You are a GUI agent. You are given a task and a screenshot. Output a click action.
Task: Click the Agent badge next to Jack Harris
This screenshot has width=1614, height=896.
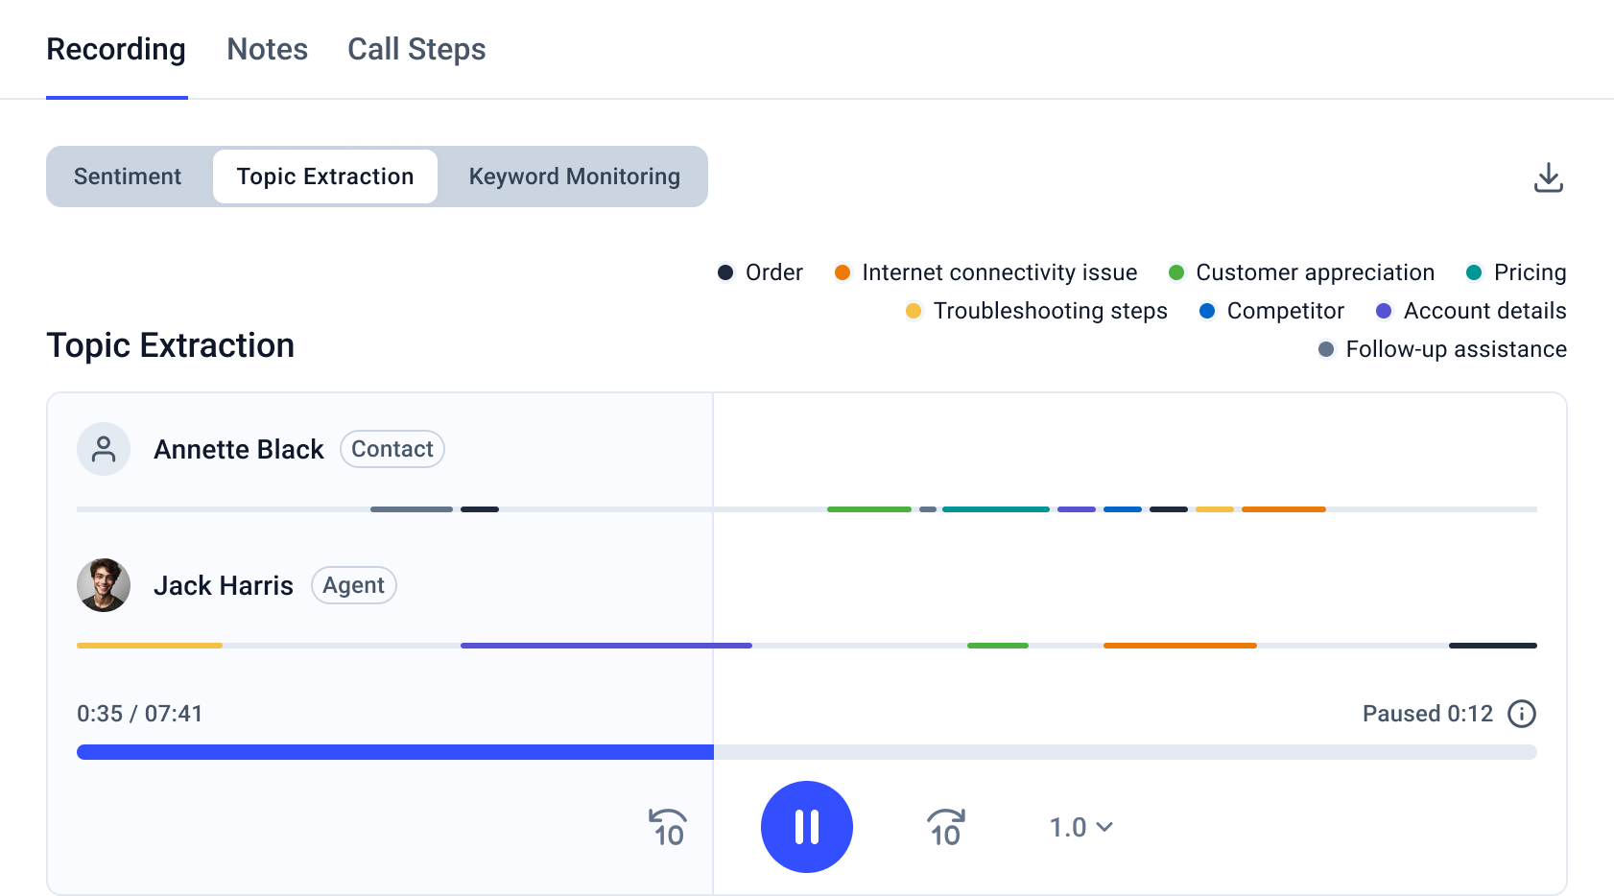coord(353,585)
